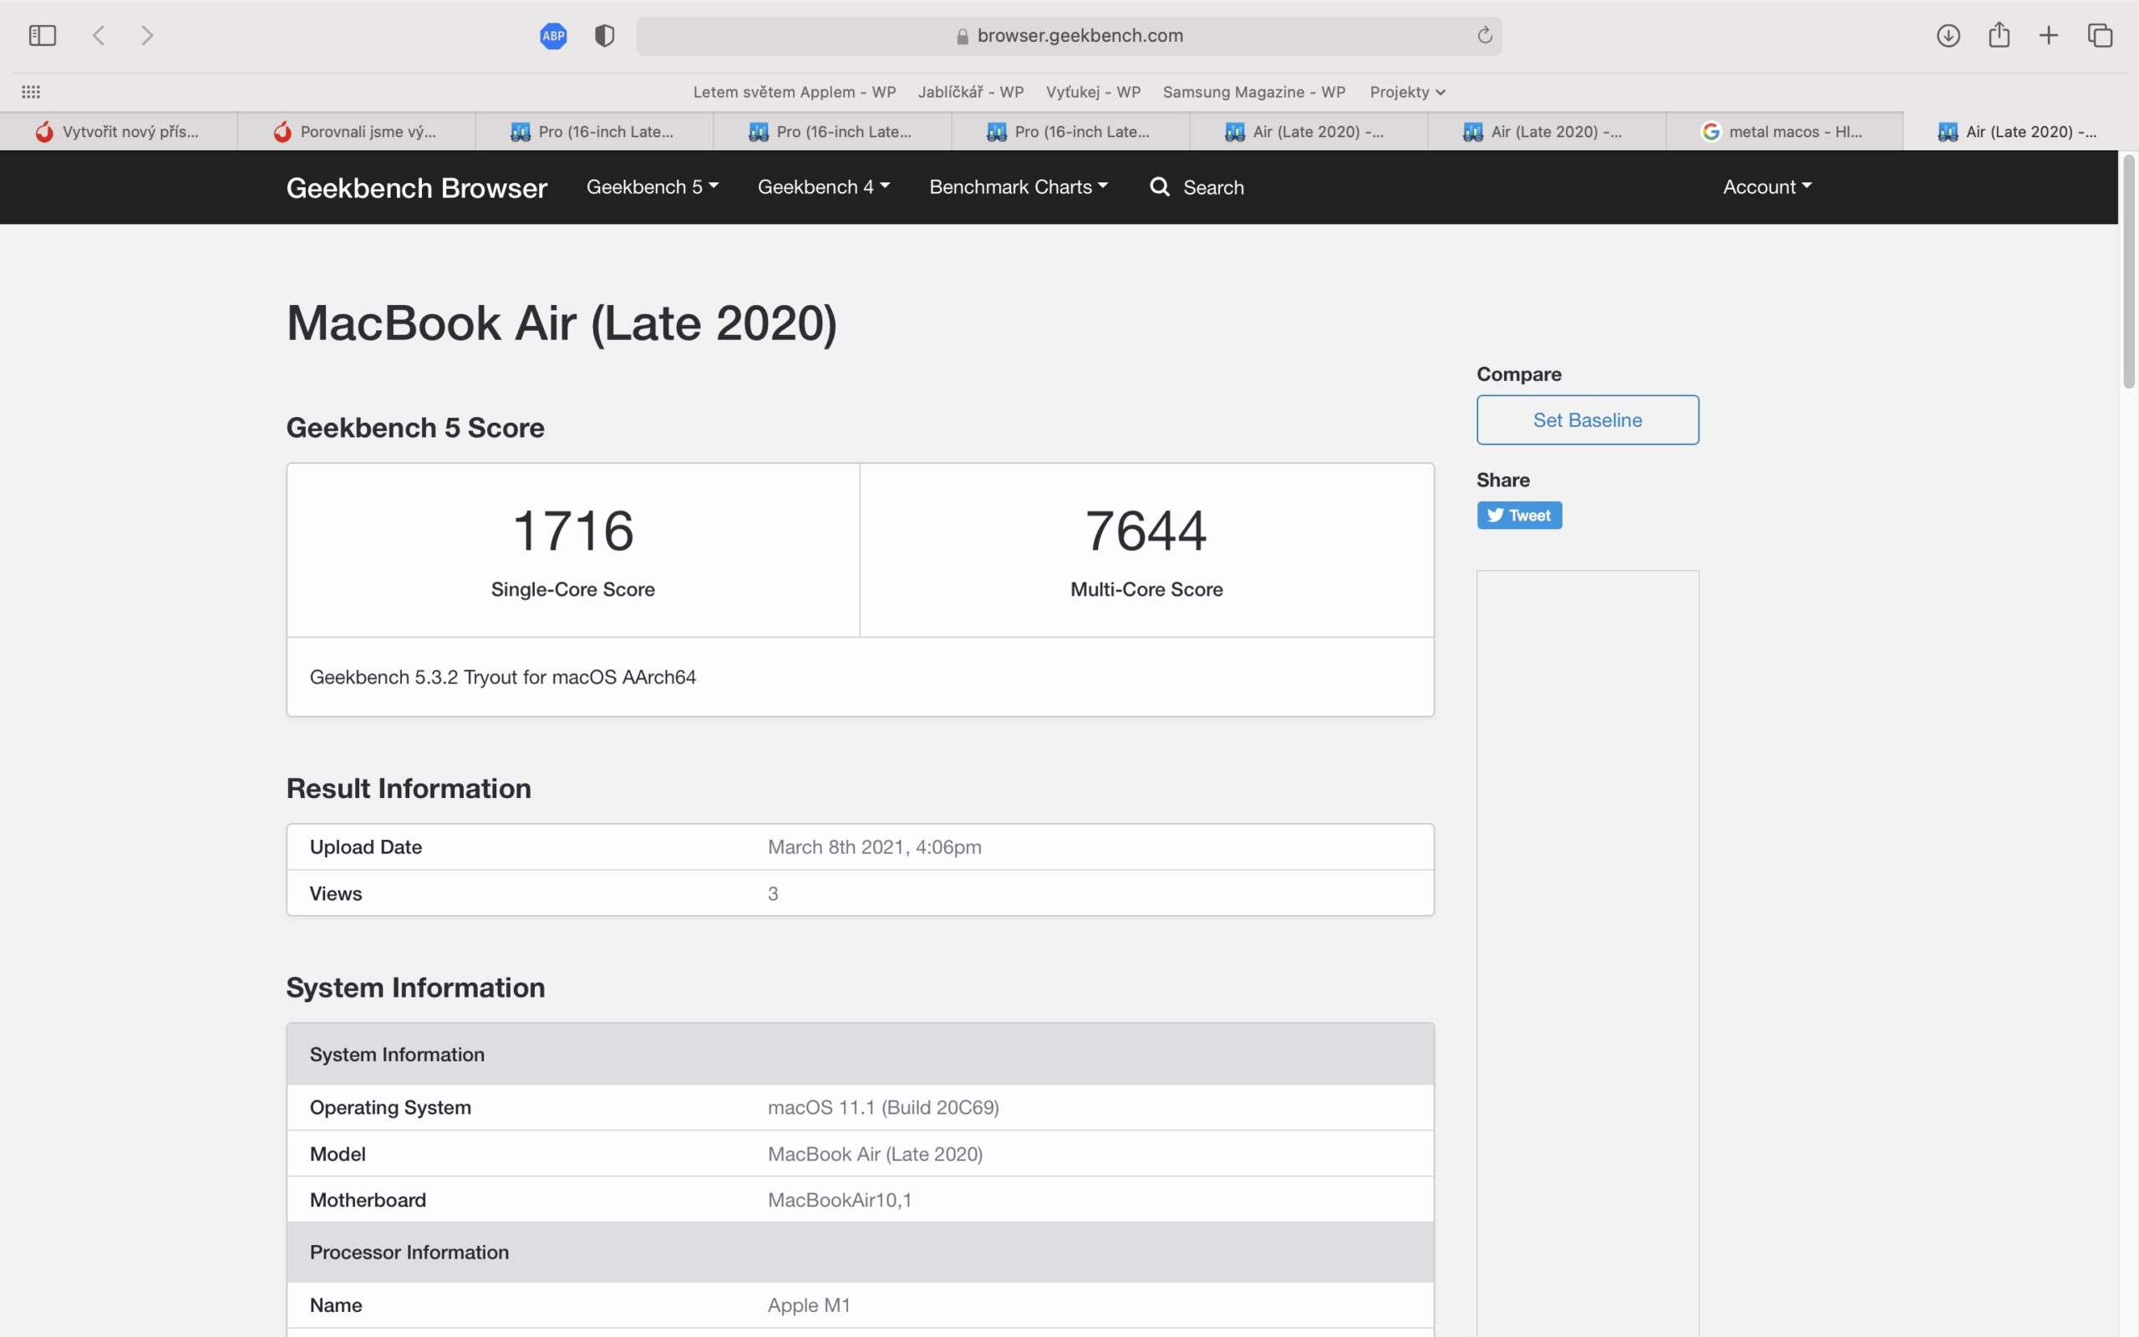Switch to first Air (Late 2020) tab
The width and height of the screenshot is (2139, 1337).
pyautogui.click(x=1308, y=132)
